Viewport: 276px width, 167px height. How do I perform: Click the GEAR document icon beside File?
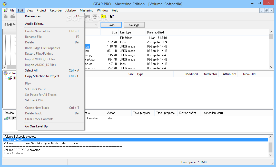[6, 10]
